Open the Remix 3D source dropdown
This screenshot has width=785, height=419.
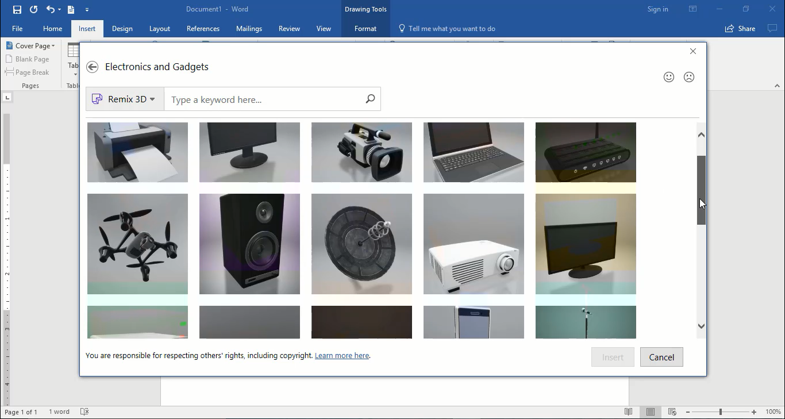[125, 99]
